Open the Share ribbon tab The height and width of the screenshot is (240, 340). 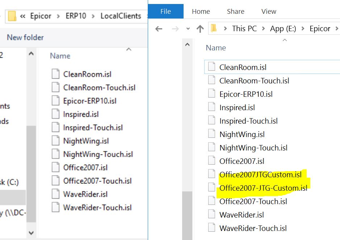click(x=235, y=11)
